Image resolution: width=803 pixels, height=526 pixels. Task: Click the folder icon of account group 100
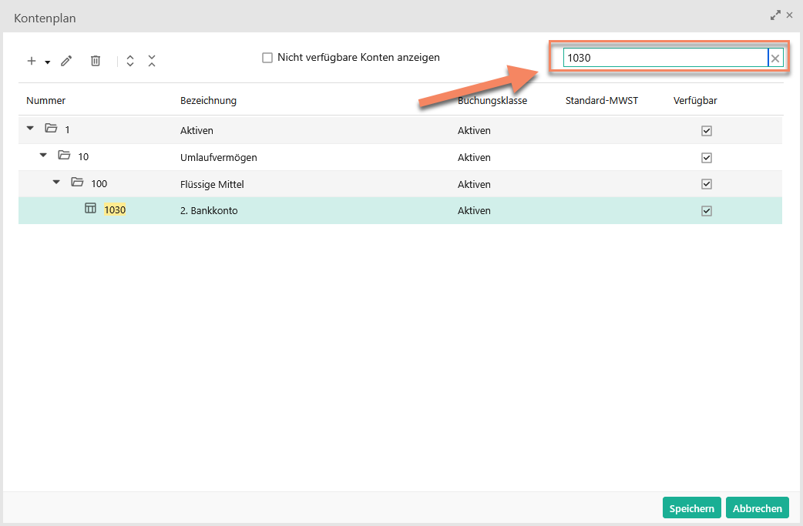tap(77, 182)
